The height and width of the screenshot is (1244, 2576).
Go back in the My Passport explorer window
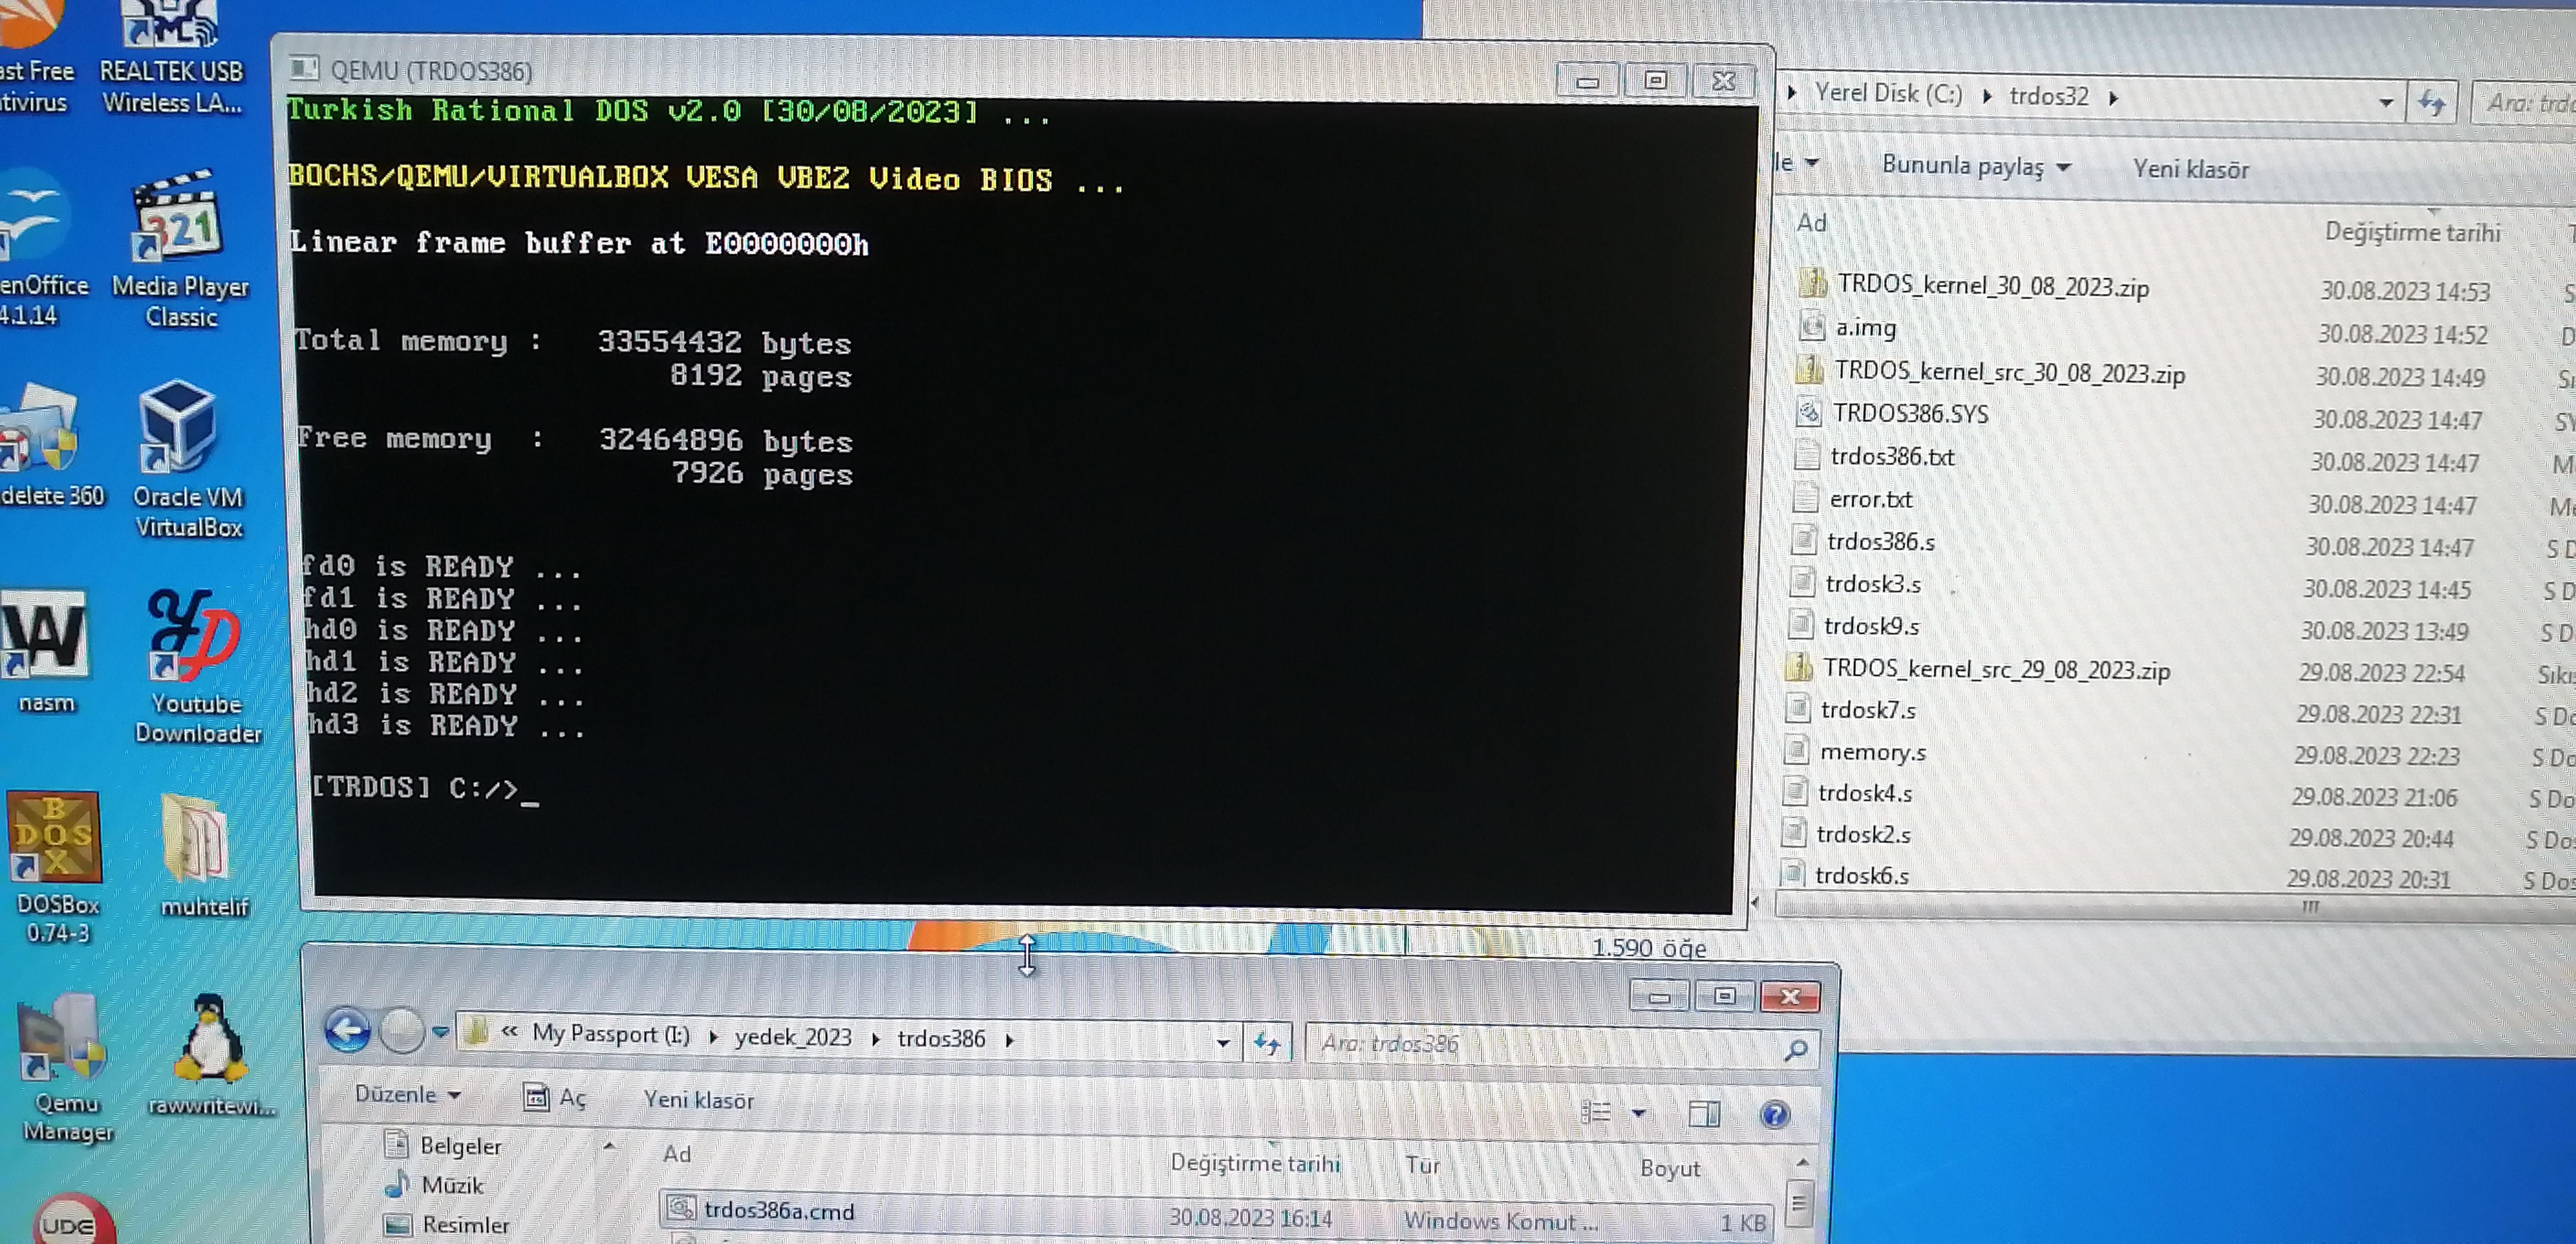[x=347, y=1030]
